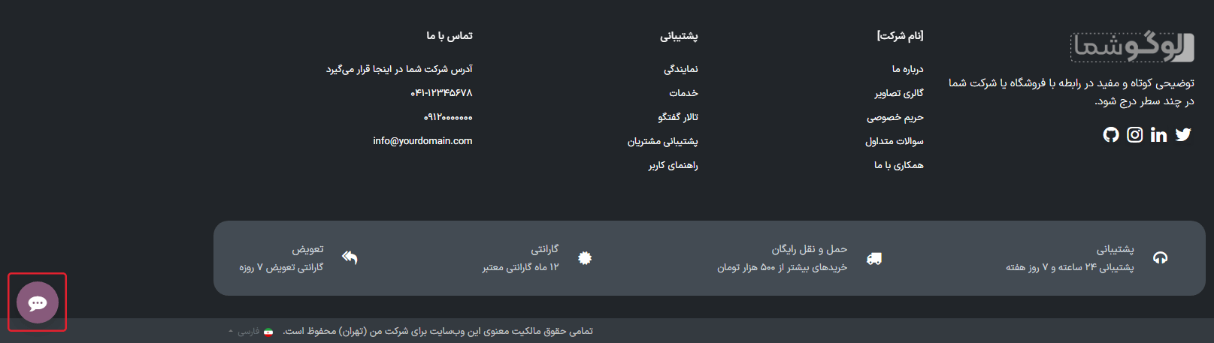
Task: Expand the فارسی language selector
Action: tap(245, 331)
